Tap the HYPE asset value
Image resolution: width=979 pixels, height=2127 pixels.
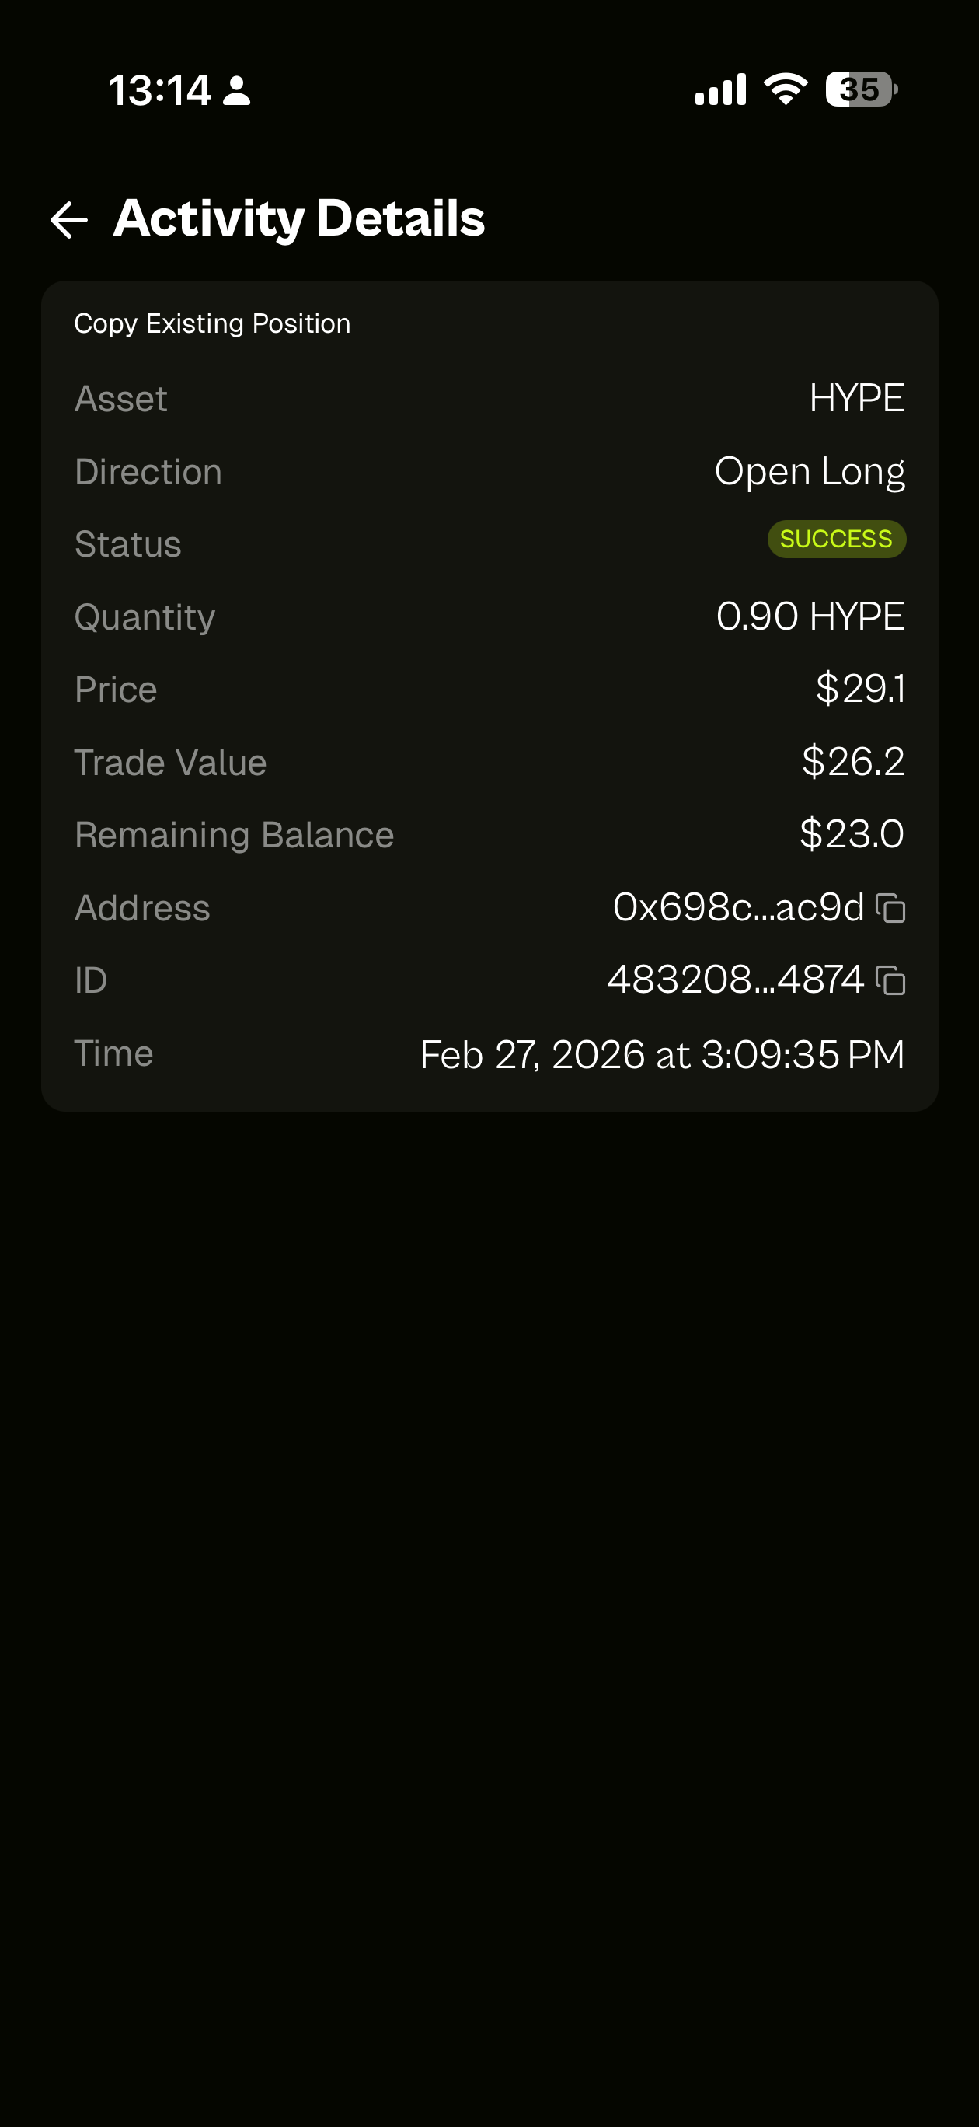coord(856,399)
